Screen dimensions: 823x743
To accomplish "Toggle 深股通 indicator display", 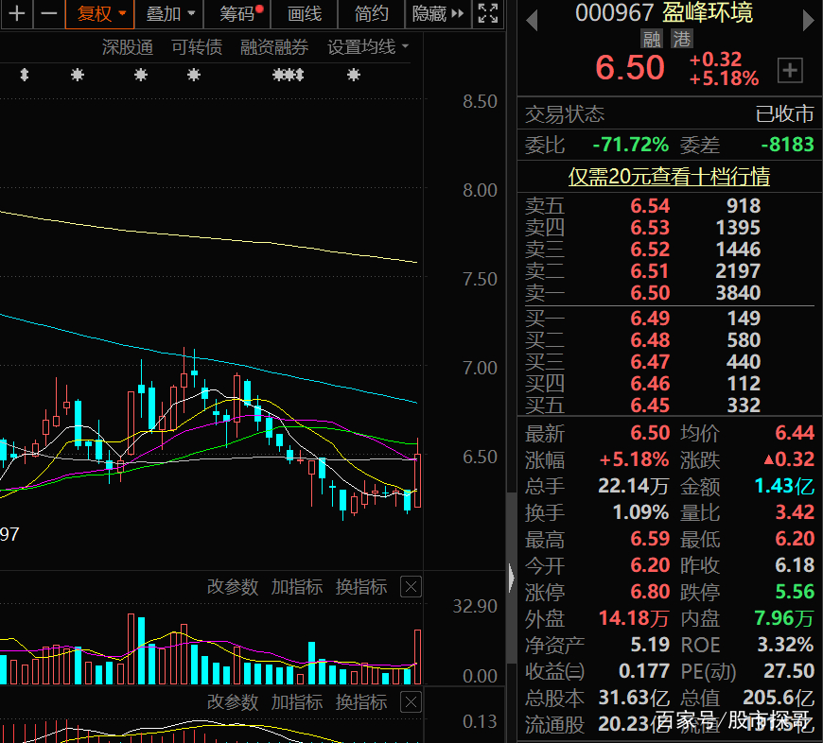I will [x=128, y=47].
